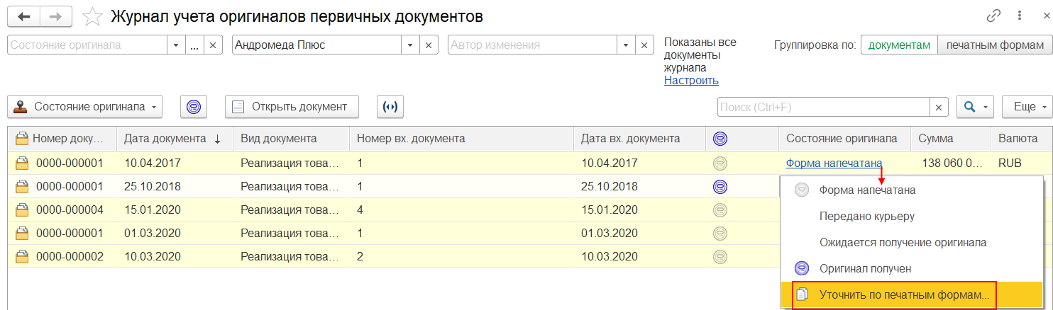This screenshot has height=310, width=1053.
Task: Choose Уточнить по печатным формам
Action: [x=895, y=294]
